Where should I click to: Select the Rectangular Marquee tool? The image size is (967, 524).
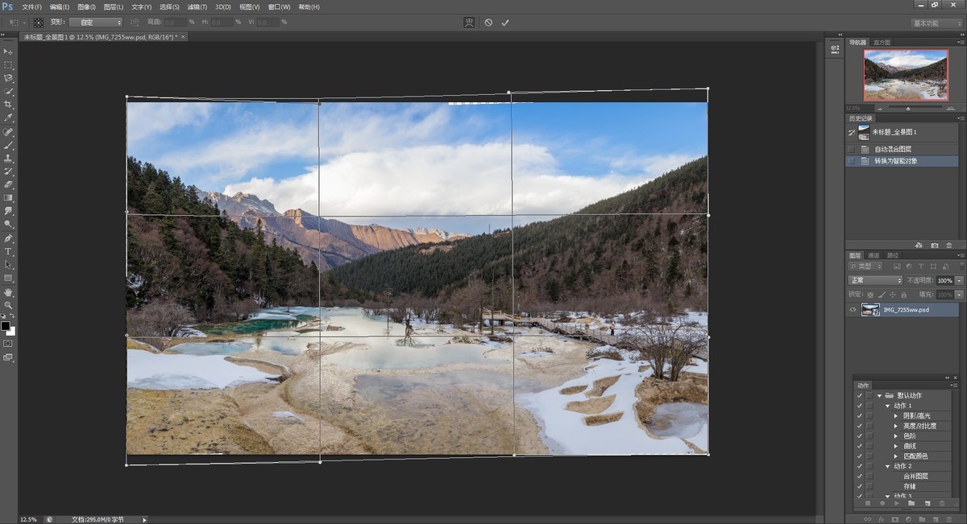point(8,64)
